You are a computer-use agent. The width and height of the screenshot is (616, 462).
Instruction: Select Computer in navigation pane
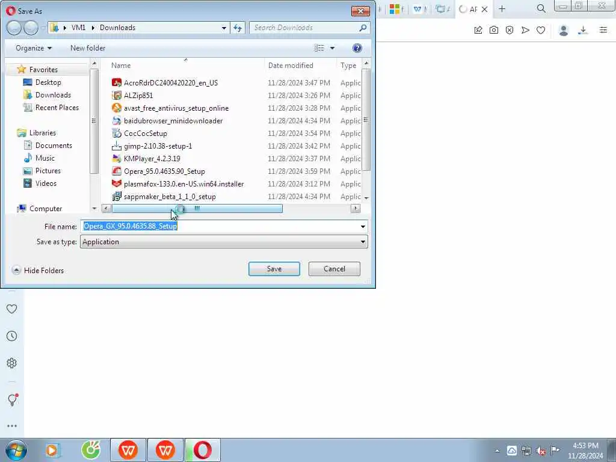tap(46, 209)
